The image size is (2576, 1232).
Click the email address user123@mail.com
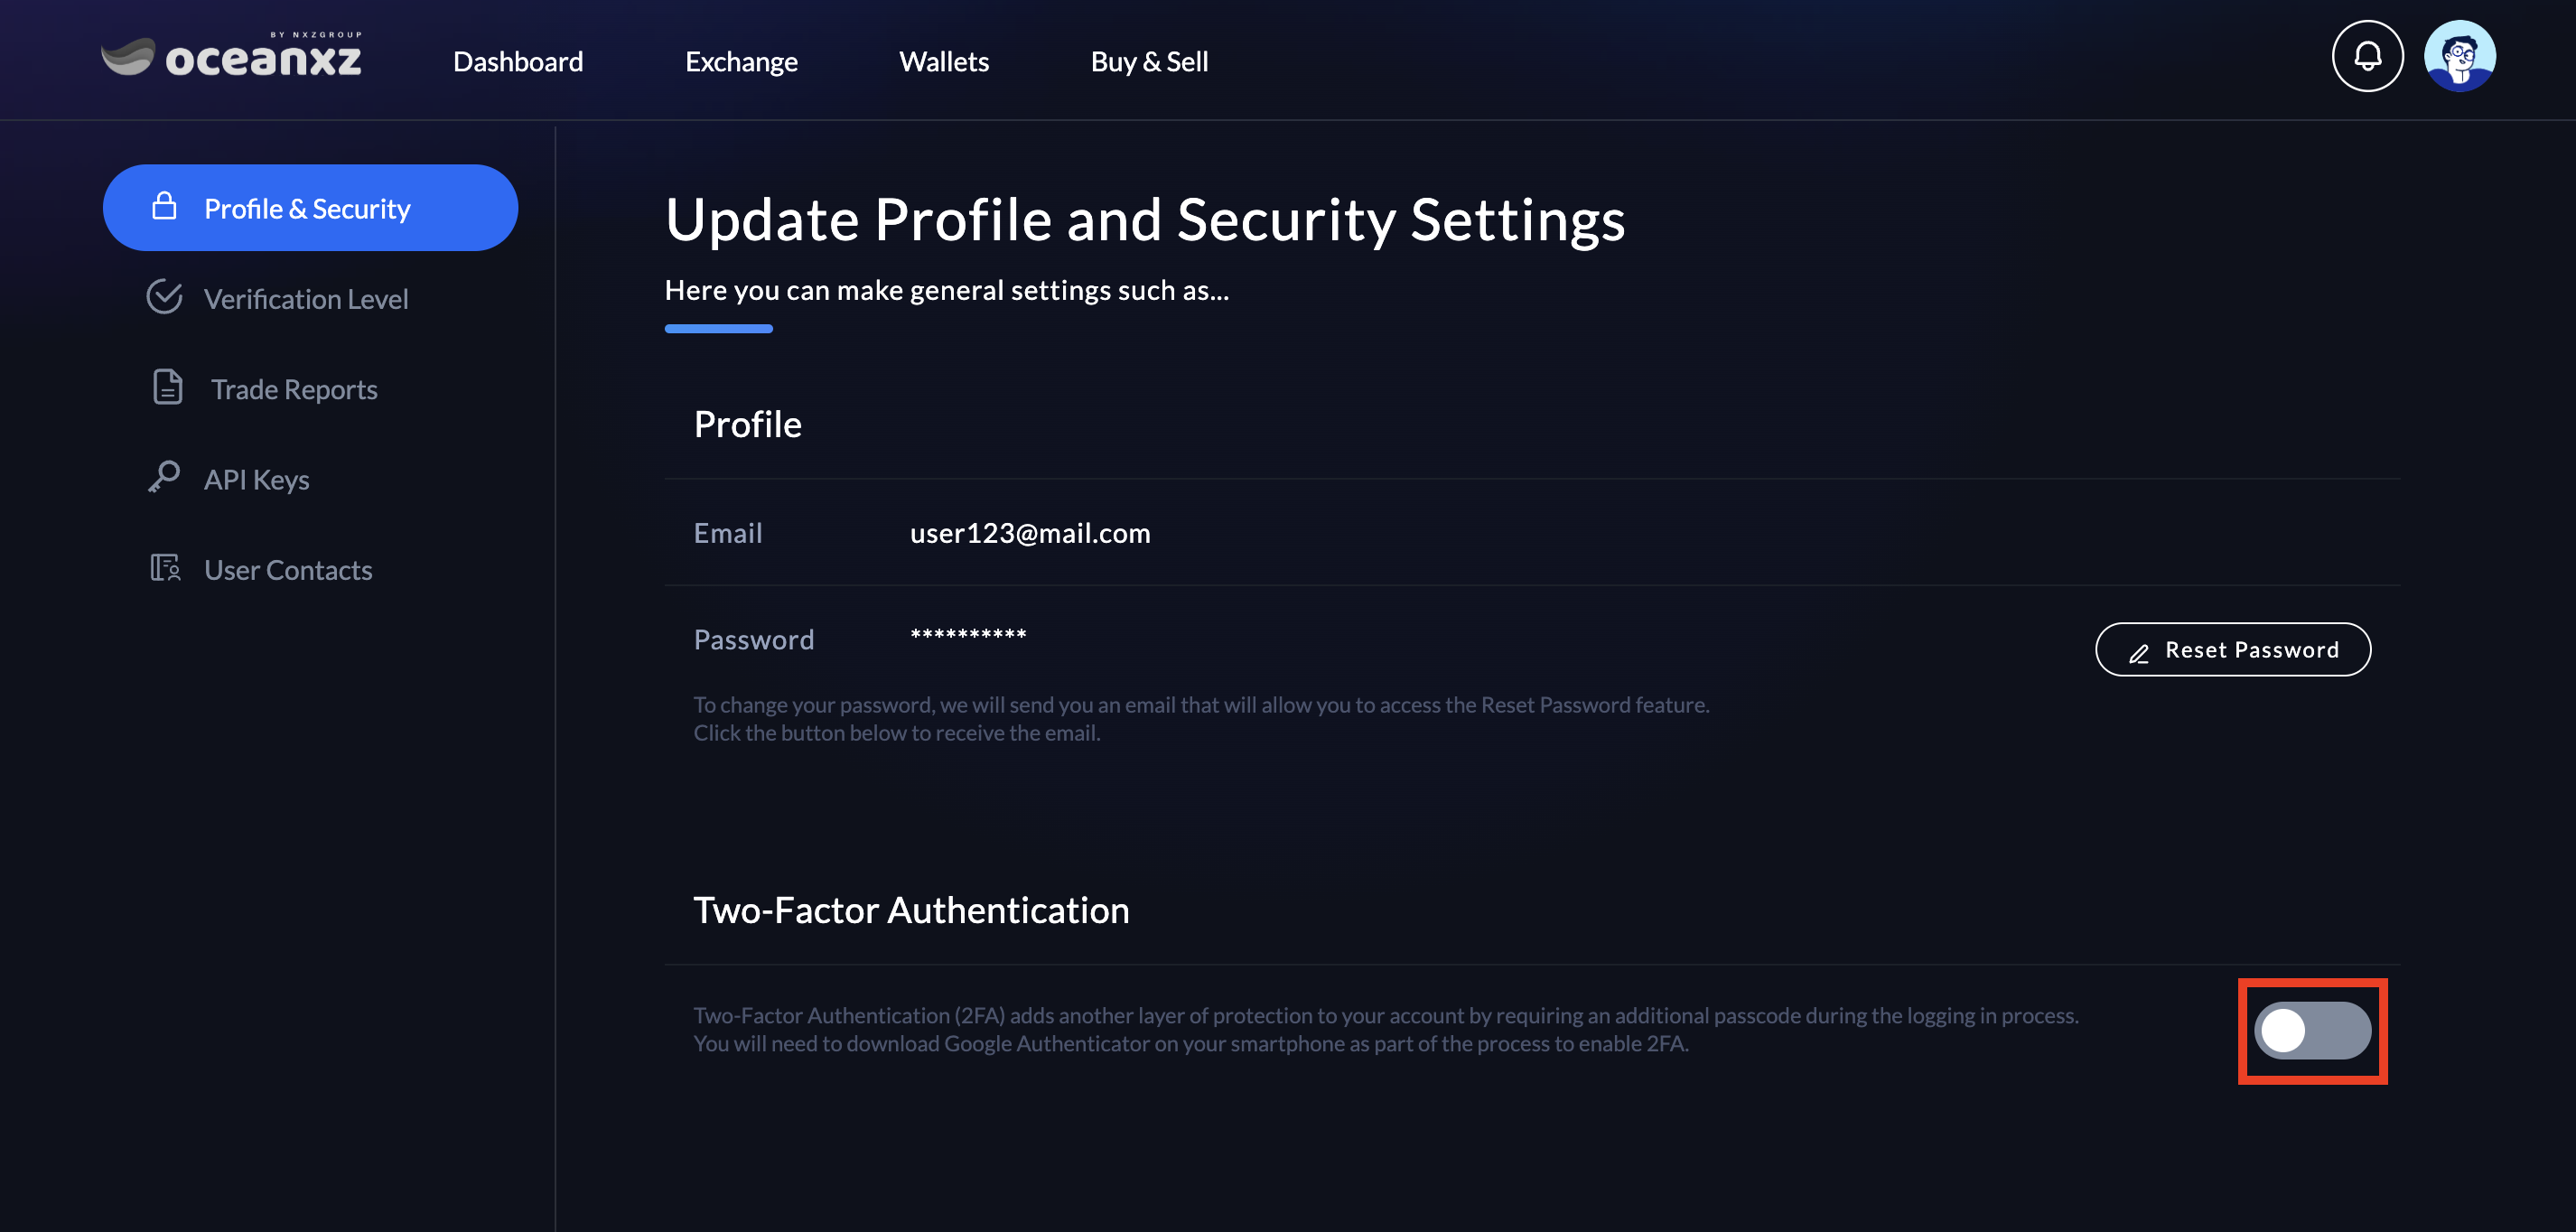point(1029,533)
